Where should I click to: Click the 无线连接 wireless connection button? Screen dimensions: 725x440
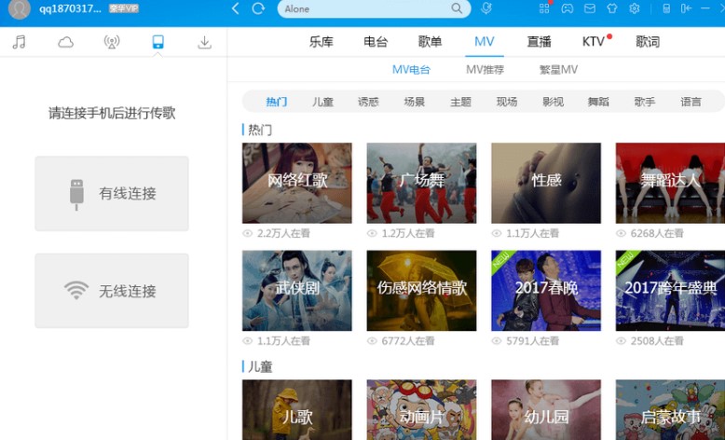pos(112,291)
